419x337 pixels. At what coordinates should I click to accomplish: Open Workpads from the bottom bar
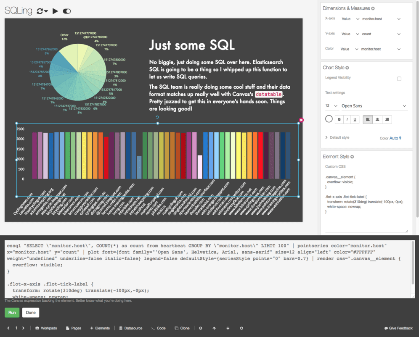46,328
